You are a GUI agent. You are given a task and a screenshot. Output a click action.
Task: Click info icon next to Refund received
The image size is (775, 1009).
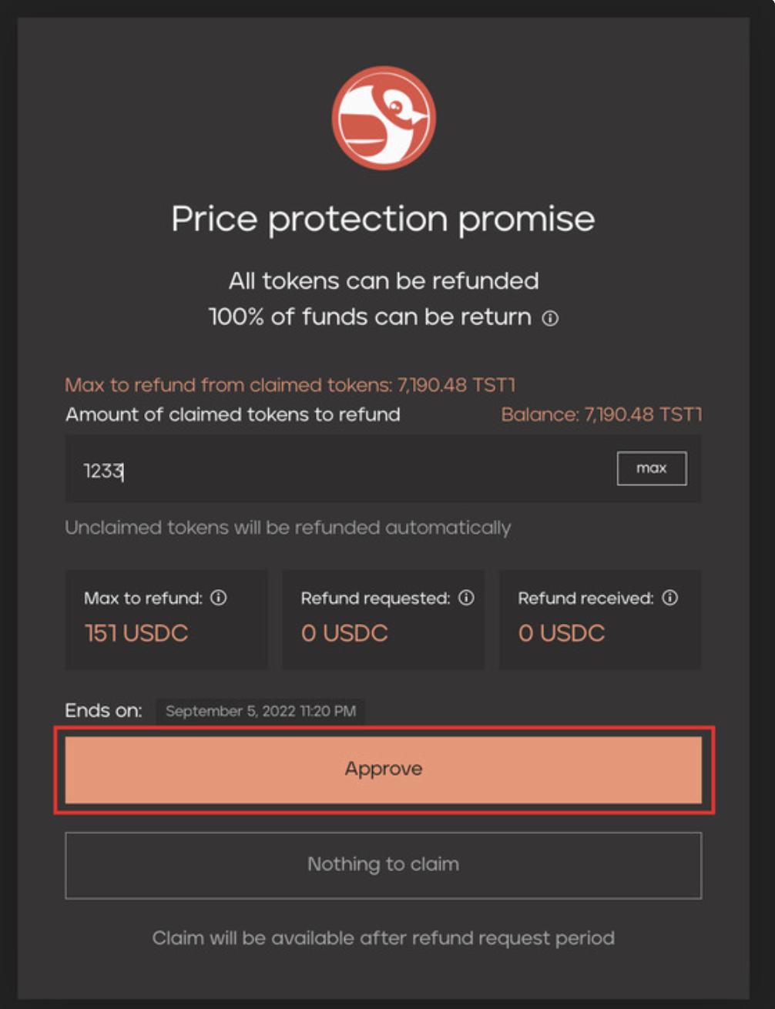coord(670,598)
